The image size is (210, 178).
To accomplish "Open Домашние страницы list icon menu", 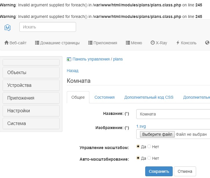I will (57, 43).
